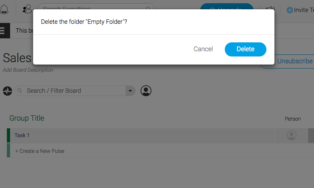Click the magnifier icon in board filter
This screenshot has width=314, height=188.
[19, 91]
